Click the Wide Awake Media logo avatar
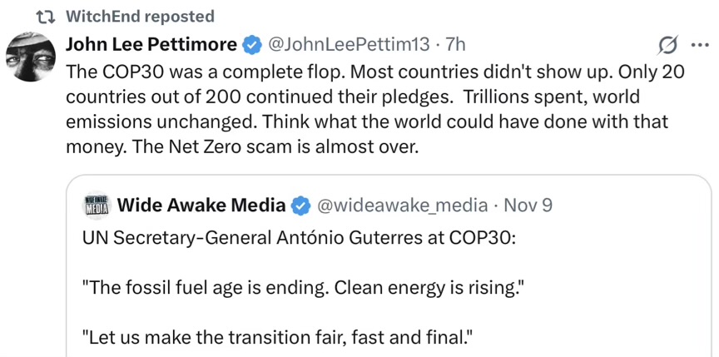 97,205
